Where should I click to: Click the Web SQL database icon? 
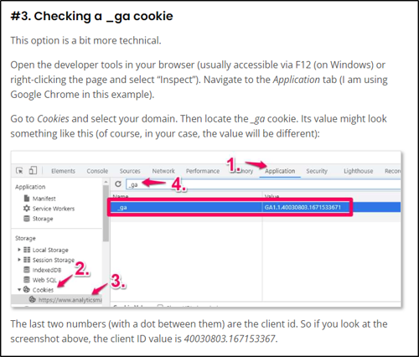pos(27,280)
